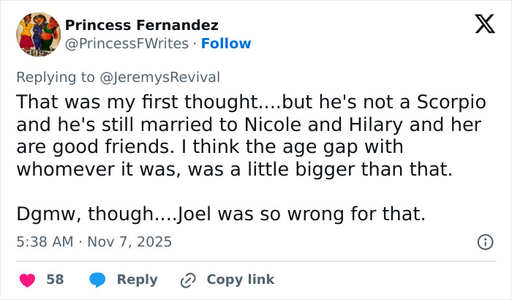This screenshot has width=512, height=300.
Task: Click the chain link icon
Action: tap(189, 280)
